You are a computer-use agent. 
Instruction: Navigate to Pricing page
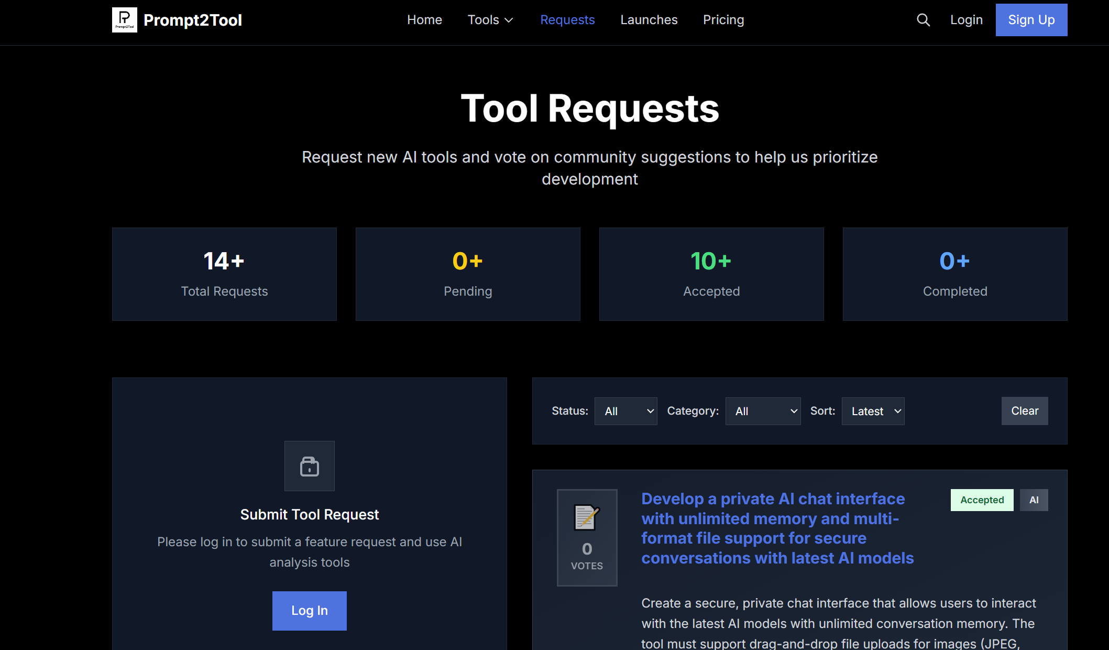(723, 20)
